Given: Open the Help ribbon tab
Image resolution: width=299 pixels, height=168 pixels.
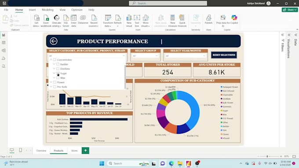Looking at the screenshot, I should click(x=91, y=10).
